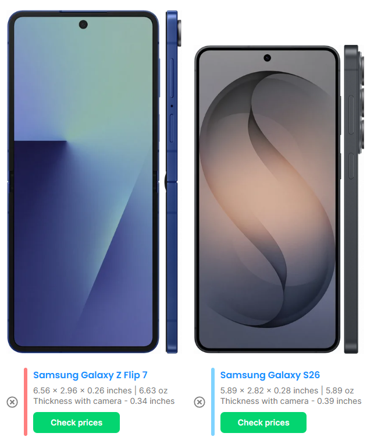Click the Z Flip 7 hinge on side view
Image resolution: width=374 pixels, height=440 pixels.
point(166,182)
